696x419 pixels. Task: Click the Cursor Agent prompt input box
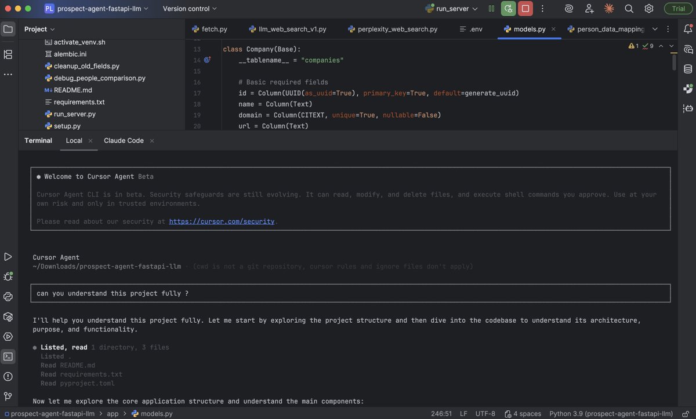(x=350, y=293)
